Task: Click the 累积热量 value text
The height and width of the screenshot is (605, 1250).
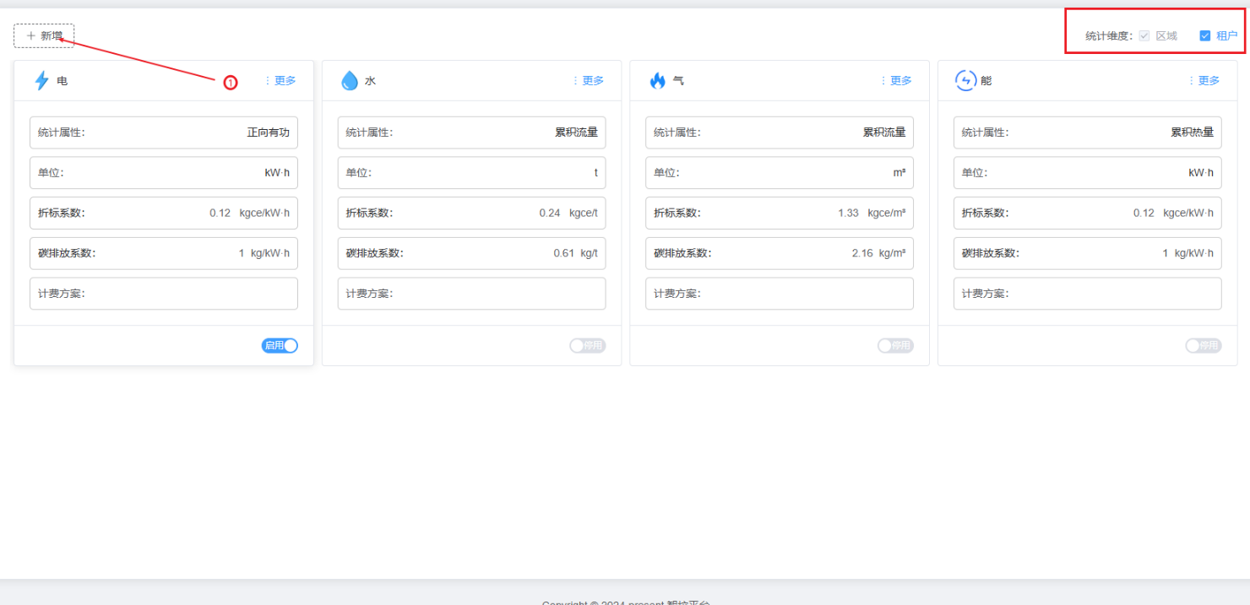Action: 1192,132
